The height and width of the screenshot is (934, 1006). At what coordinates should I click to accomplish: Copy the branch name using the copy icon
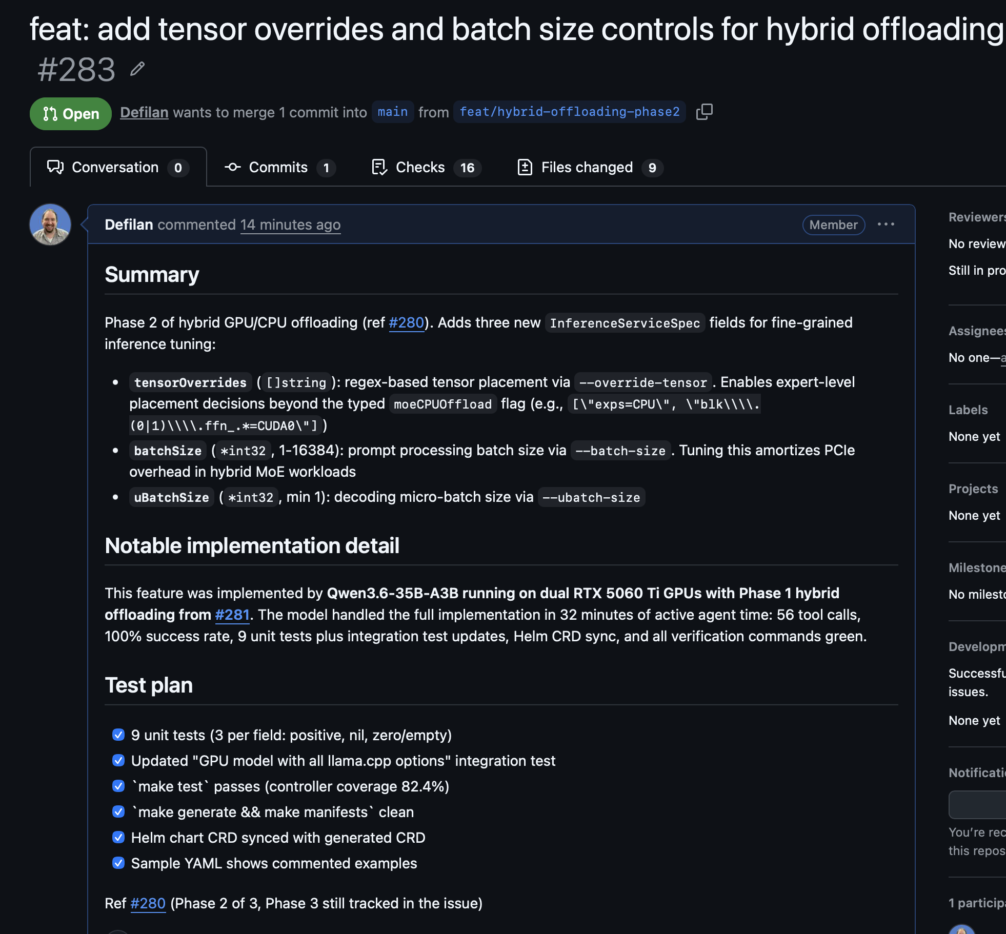point(705,112)
